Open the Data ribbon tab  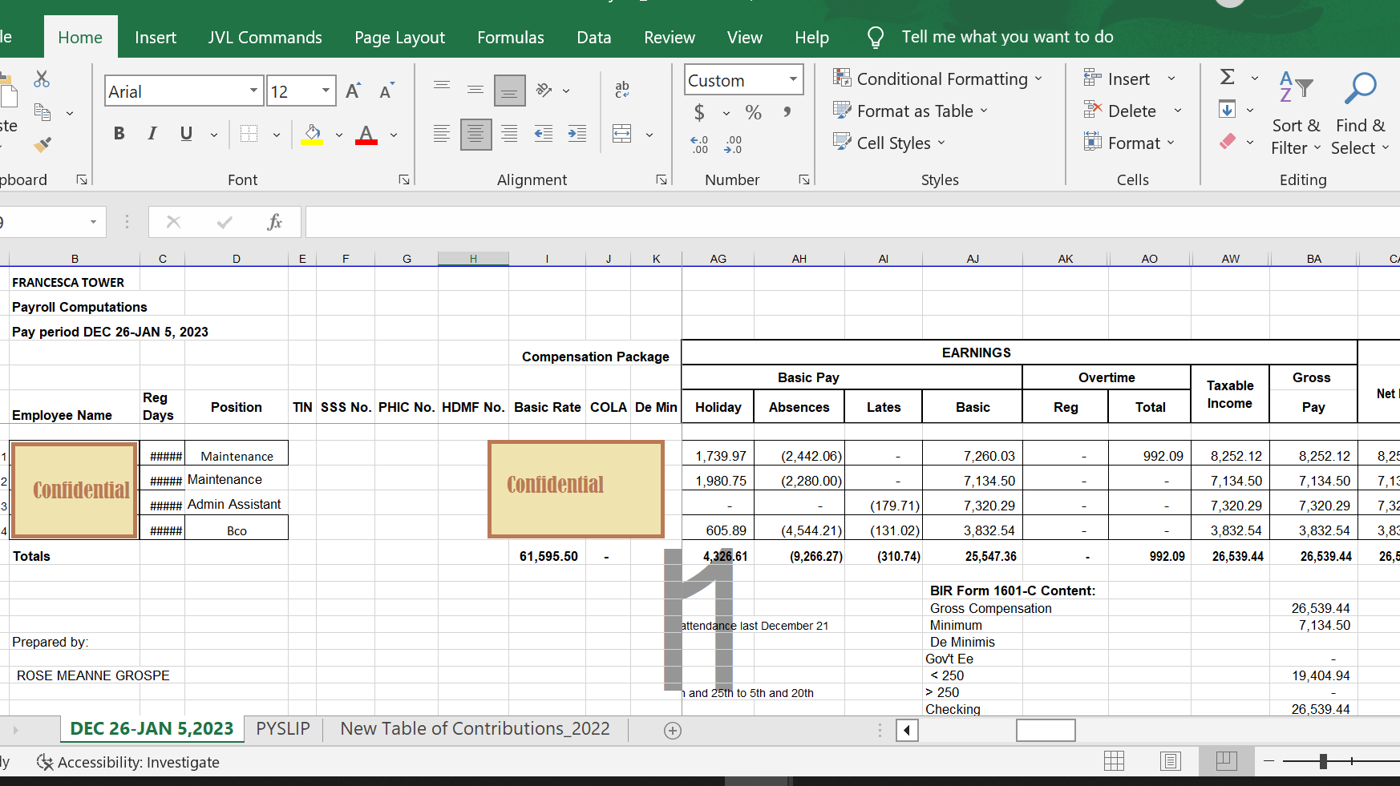(594, 37)
